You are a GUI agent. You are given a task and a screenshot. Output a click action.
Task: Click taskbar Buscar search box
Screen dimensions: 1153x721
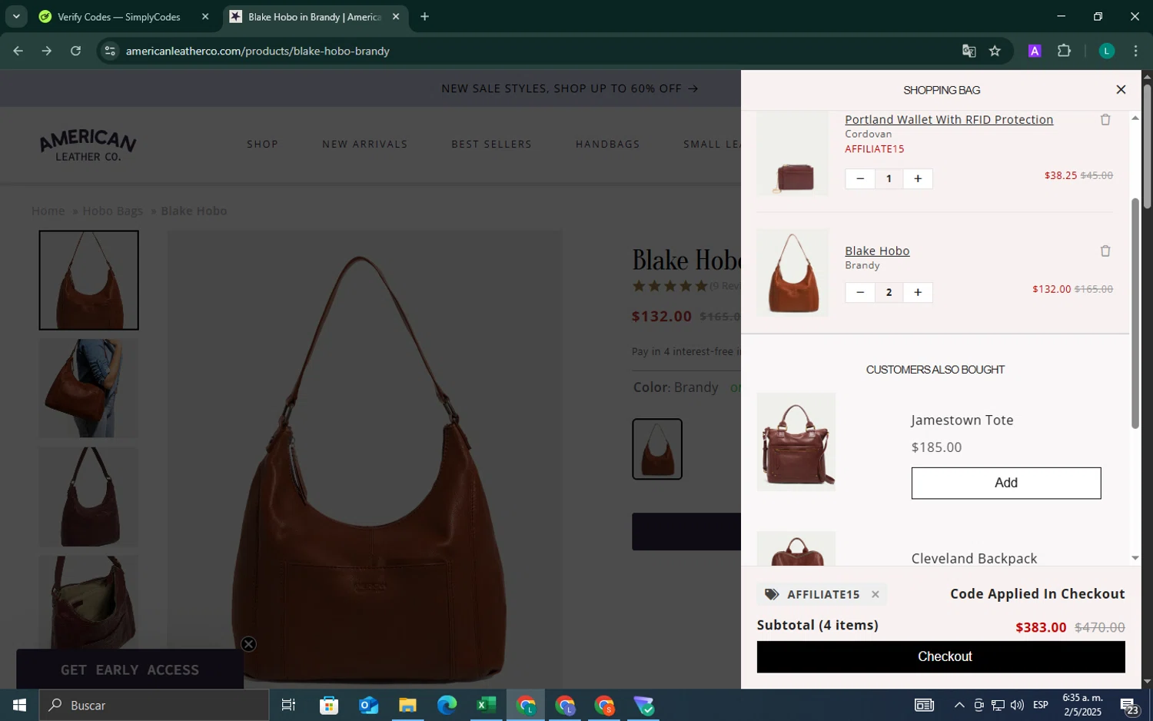click(154, 706)
